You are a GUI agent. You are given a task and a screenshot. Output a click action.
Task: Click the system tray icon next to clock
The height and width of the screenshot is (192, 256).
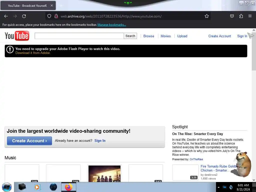tap(231, 187)
